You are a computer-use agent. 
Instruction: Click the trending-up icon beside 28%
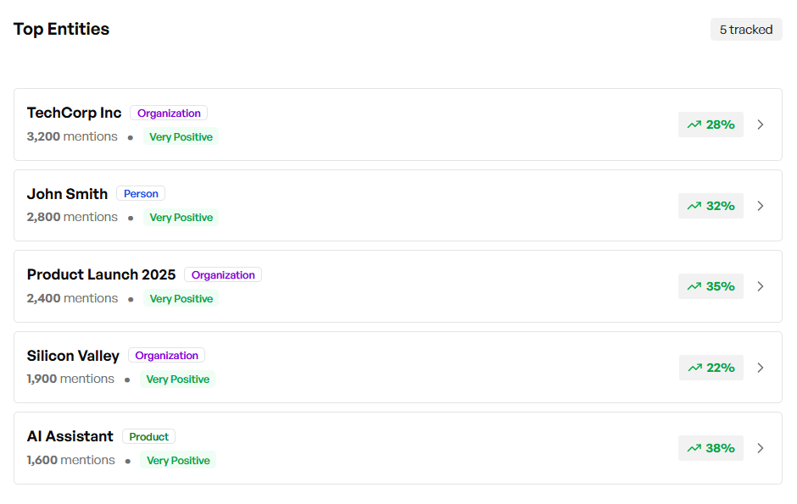pyautogui.click(x=694, y=125)
